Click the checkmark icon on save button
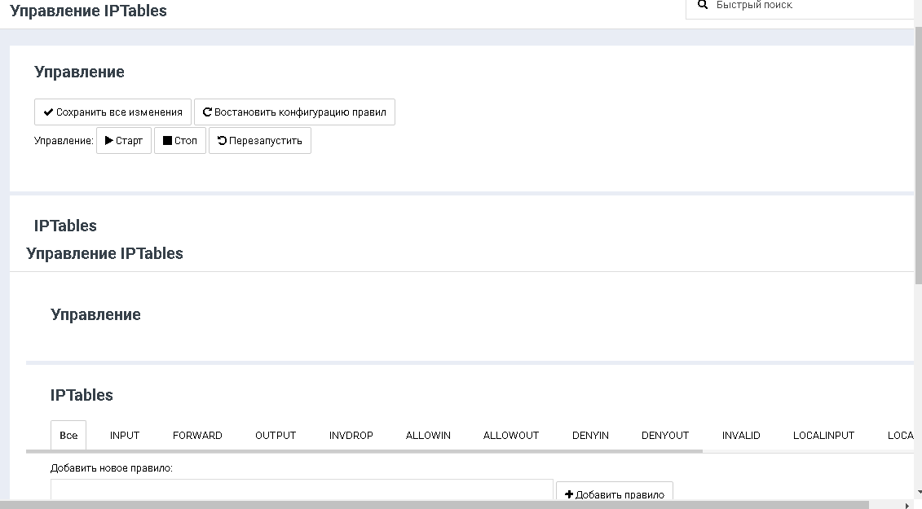This screenshot has height=509, width=922. (x=48, y=112)
